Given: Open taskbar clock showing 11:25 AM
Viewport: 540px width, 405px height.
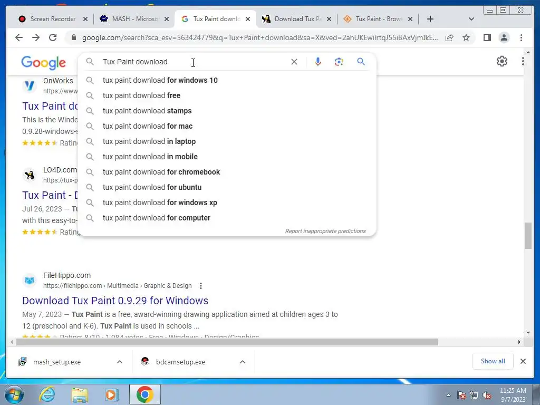Looking at the screenshot, I should pyautogui.click(x=513, y=395).
